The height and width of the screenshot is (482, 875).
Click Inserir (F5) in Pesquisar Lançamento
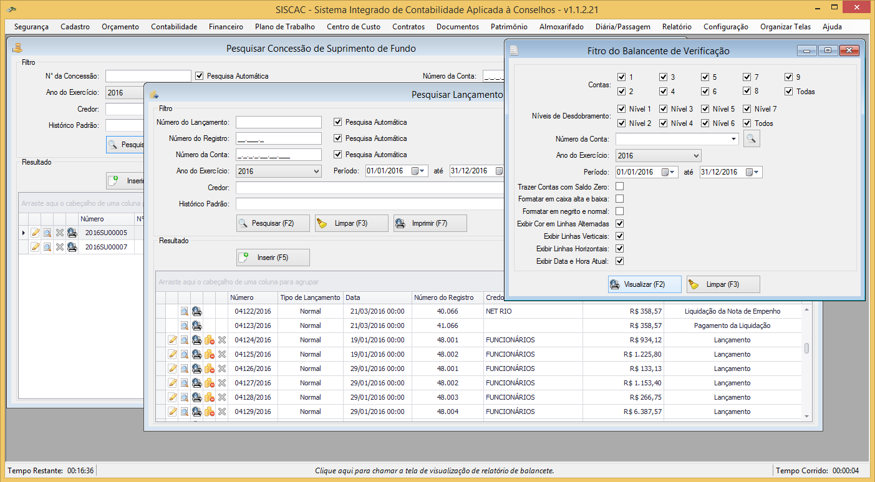tap(273, 258)
